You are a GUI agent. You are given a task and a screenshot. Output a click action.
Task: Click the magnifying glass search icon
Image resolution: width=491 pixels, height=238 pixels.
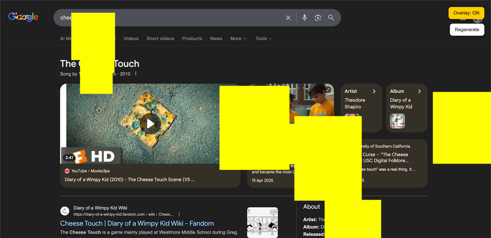click(331, 18)
